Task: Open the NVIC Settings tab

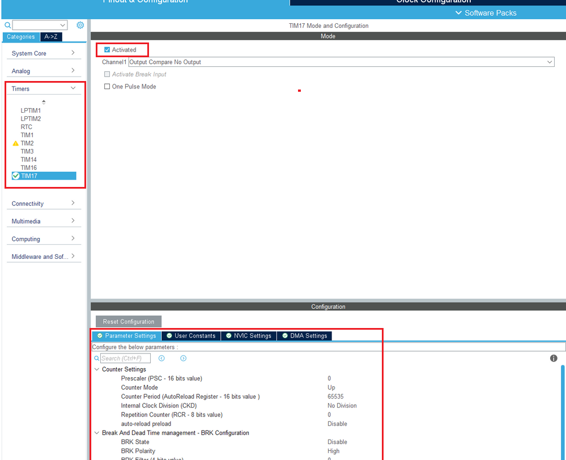Action: point(249,336)
